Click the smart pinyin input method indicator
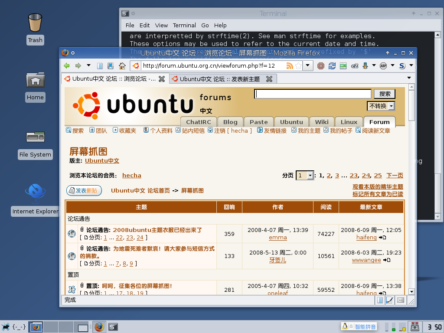 click(359, 327)
